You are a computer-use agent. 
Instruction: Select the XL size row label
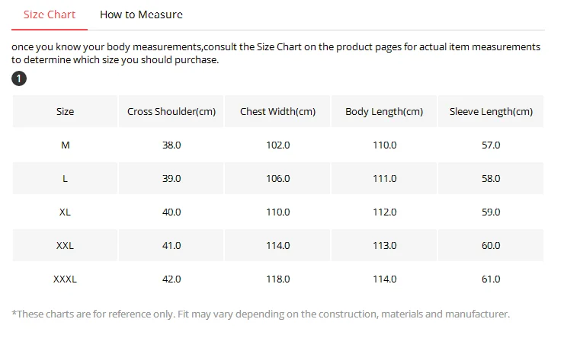click(65, 212)
